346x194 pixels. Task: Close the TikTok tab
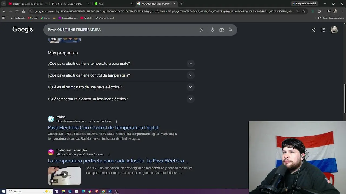89,4
